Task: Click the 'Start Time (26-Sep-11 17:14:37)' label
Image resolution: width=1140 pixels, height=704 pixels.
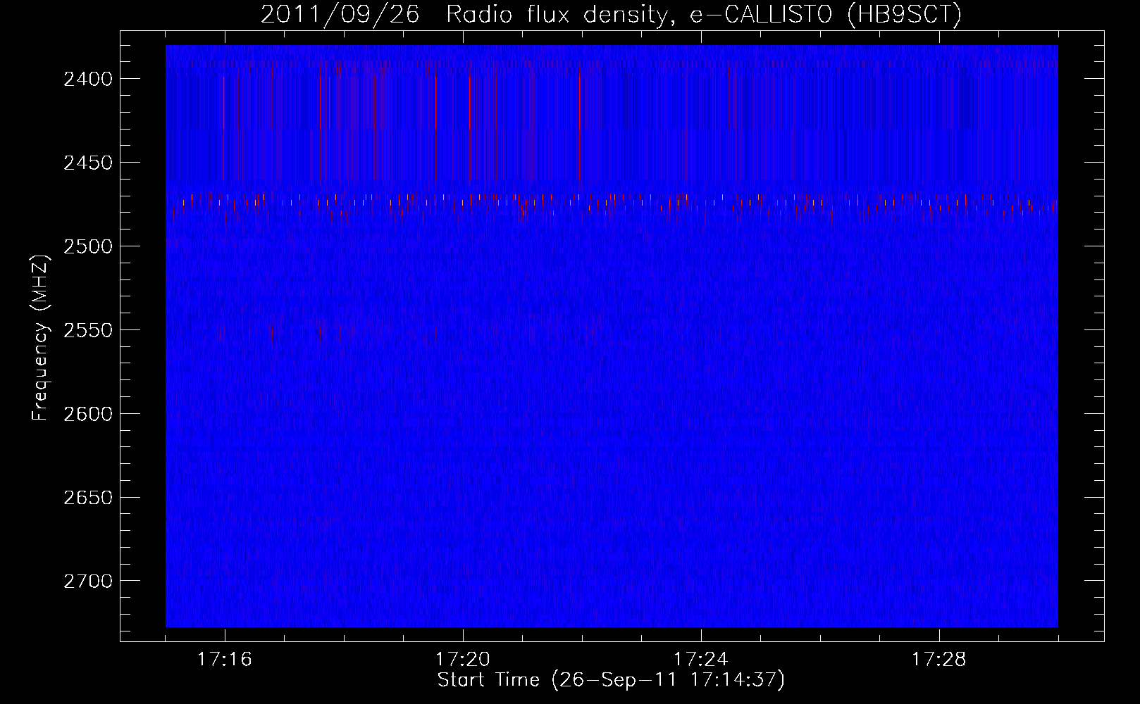Action: pyautogui.click(x=611, y=681)
